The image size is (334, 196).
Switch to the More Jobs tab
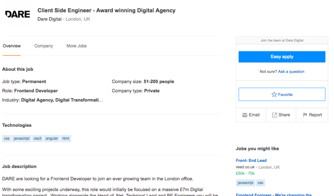point(76,46)
